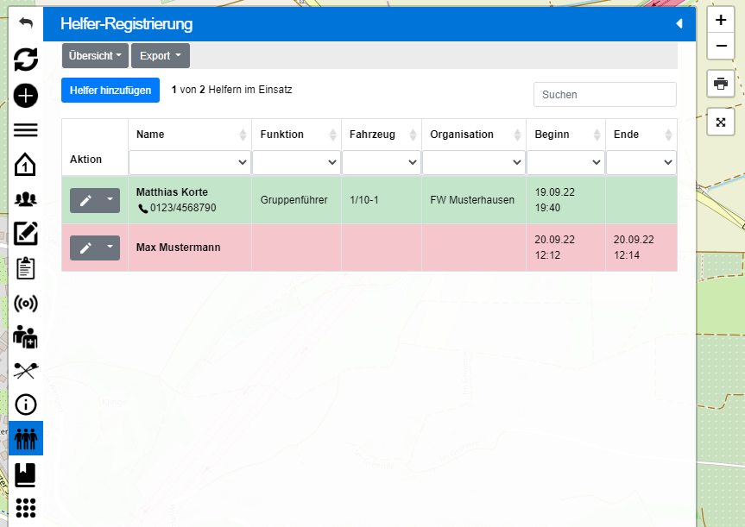Open the clipboard icon in sidebar
Image resolution: width=745 pixels, height=527 pixels.
coord(26,268)
